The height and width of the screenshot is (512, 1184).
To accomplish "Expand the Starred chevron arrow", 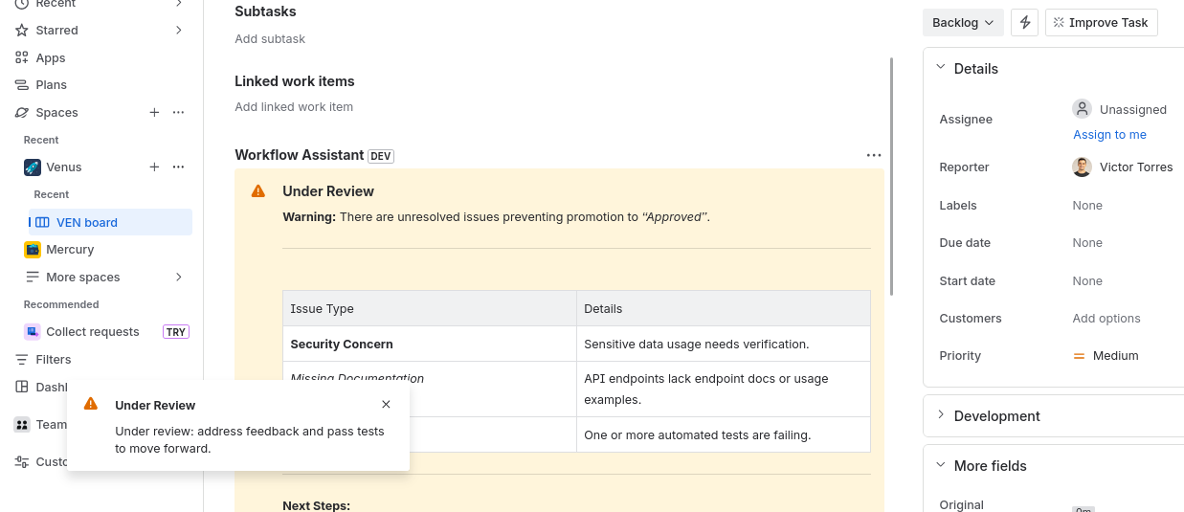I will click(x=178, y=31).
